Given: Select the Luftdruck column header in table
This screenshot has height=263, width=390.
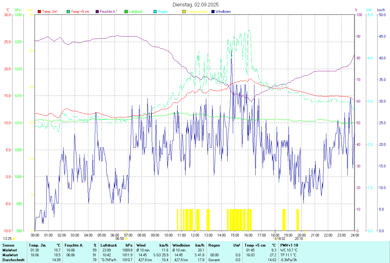Looking at the screenshot, I should click(108, 245).
